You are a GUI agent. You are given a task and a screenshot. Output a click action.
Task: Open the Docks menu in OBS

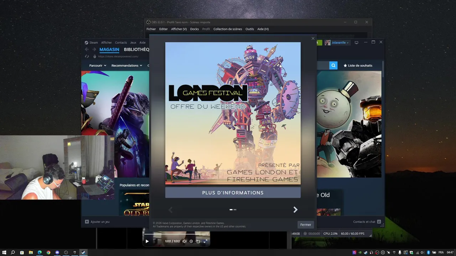(195, 29)
